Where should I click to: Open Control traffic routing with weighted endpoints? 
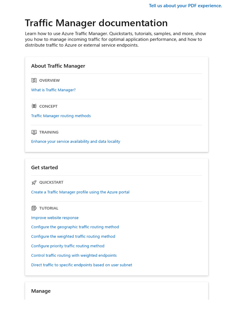click(x=74, y=256)
